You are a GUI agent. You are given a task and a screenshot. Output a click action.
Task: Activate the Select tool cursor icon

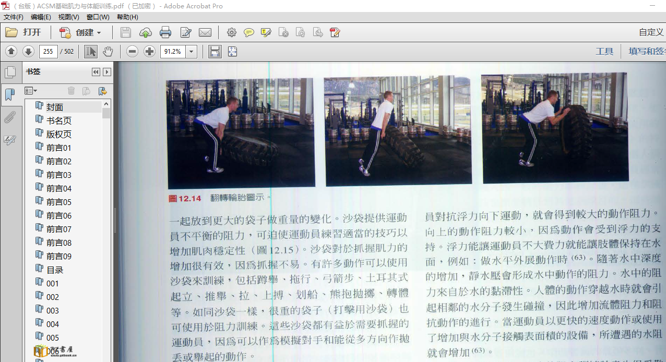[90, 51]
